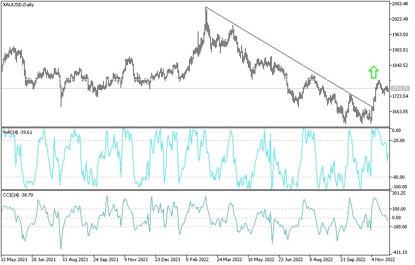This screenshot has height=265, width=415.
Task: Click the 8 Feb 2022 date label
Action: tap(198, 259)
